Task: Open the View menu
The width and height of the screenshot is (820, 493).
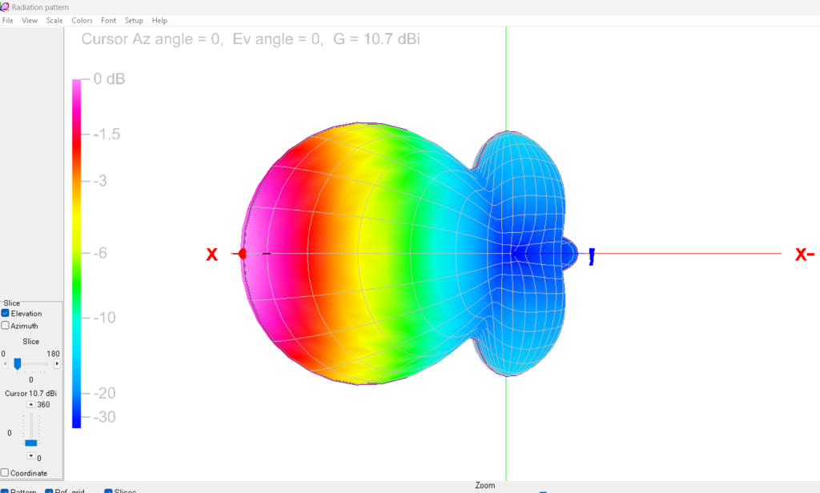Action: [30, 20]
